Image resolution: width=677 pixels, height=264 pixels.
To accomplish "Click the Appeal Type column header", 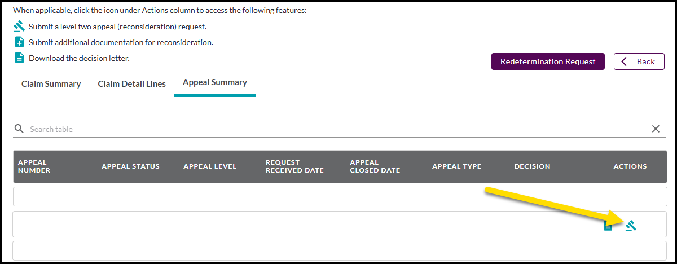I will click(x=456, y=166).
